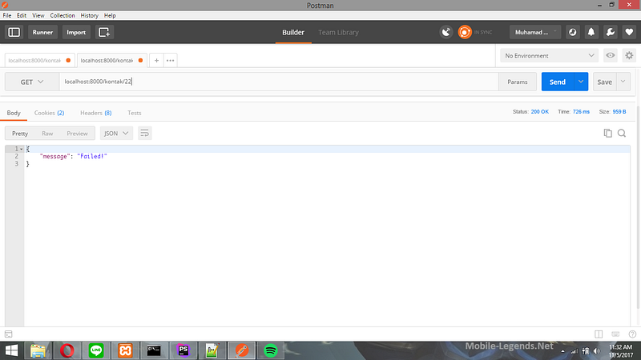Viewport: 641px width, 360px height.
Task: Search within the response body
Action: pos(622,133)
